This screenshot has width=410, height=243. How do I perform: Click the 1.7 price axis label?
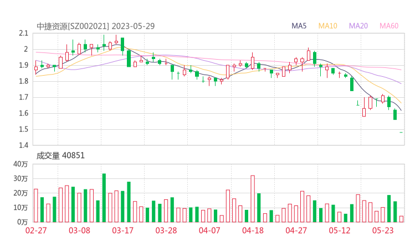(23, 98)
